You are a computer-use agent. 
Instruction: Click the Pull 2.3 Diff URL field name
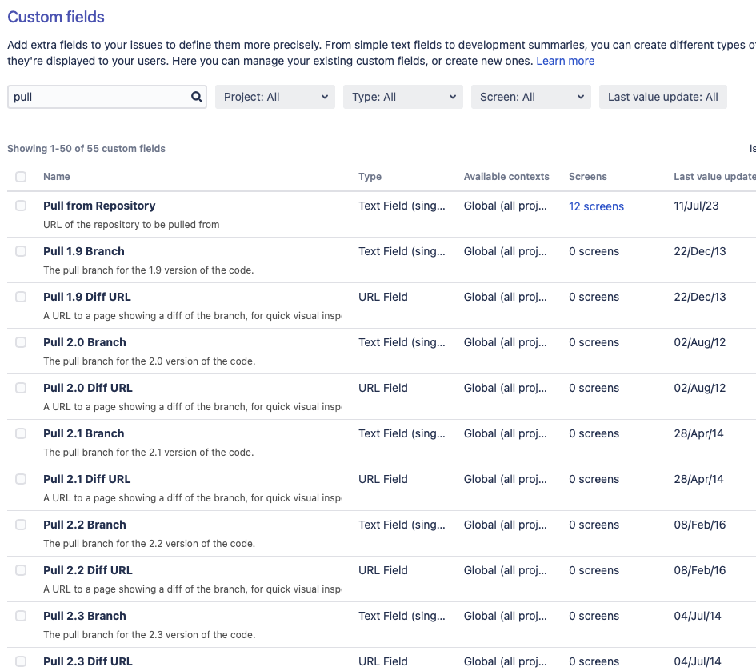tap(88, 661)
